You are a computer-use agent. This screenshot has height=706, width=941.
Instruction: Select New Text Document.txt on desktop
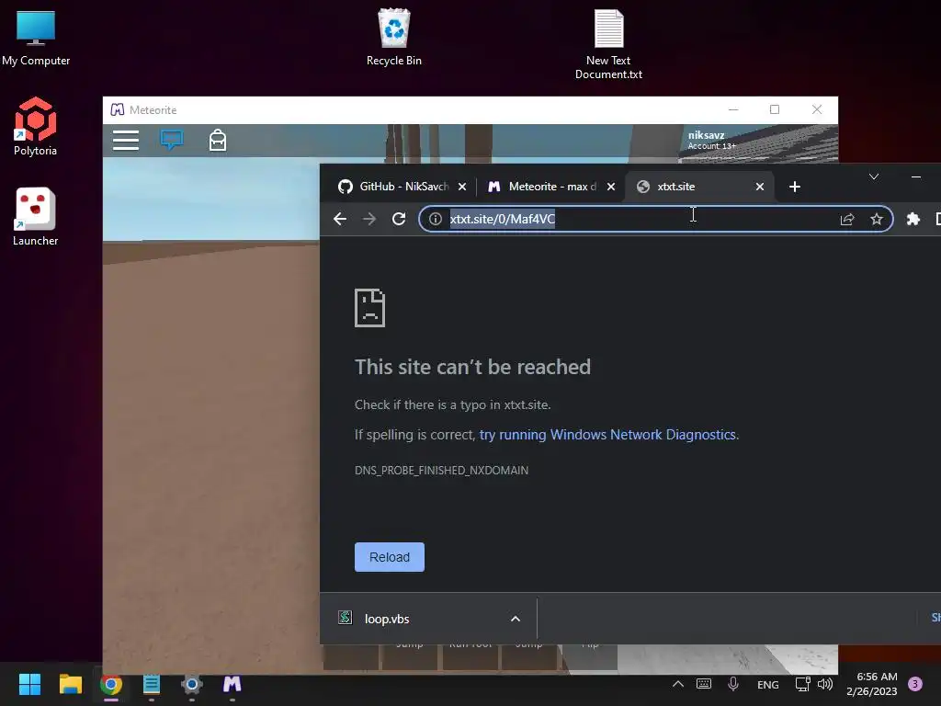coord(608,44)
